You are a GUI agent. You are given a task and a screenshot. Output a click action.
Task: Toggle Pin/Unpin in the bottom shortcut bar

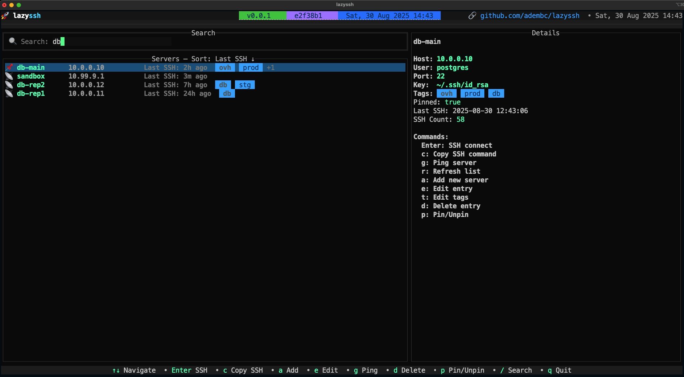tap(462, 370)
